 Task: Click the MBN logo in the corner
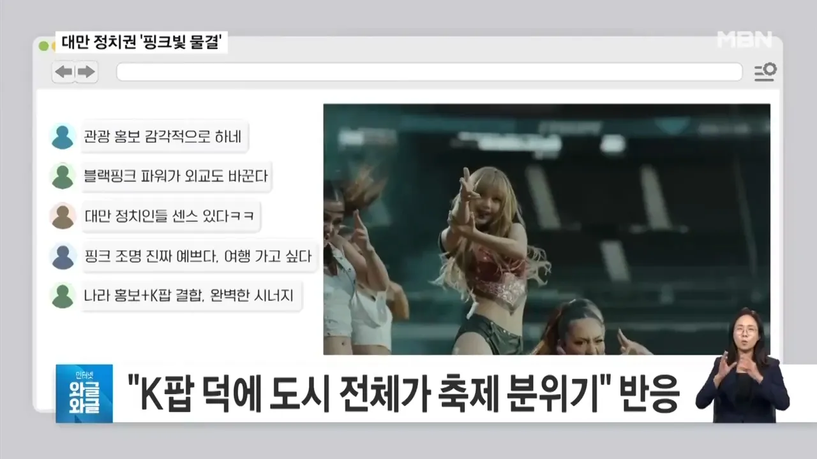(x=744, y=40)
